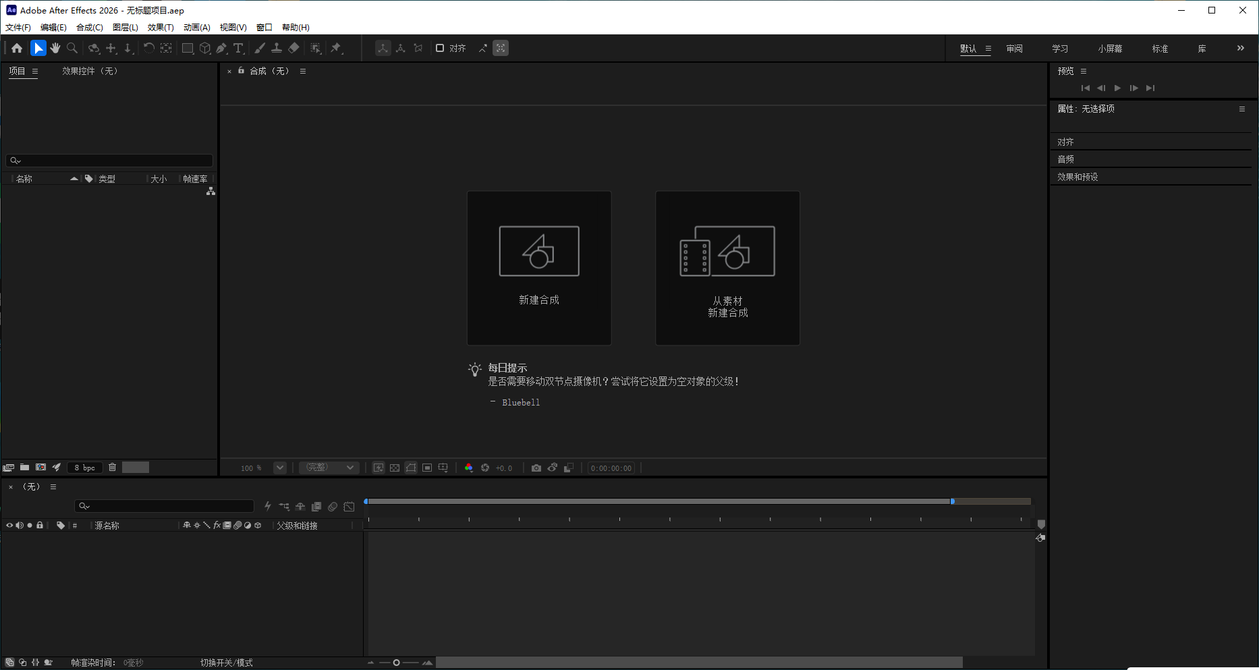Toggle mask and shape path visibility
This screenshot has width=1259, height=670.
click(x=411, y=468)
